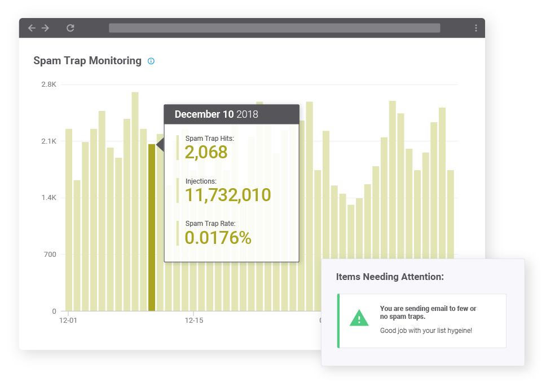Viewport: 546px width, 387px height.
Task: Reload the page with refresh icon
Action: pyautogui.click(x=71, y=28)
